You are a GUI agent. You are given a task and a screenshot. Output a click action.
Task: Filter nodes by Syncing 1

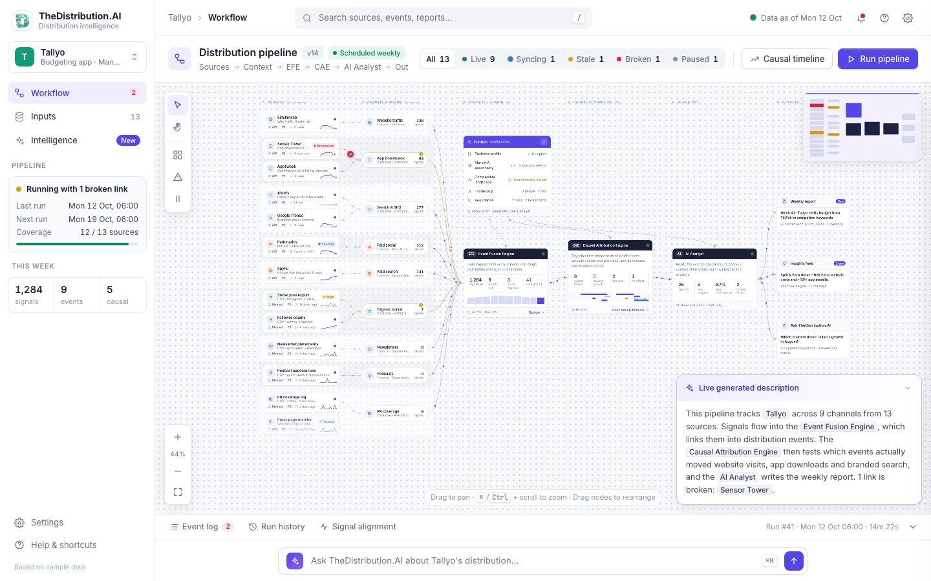point(531,59)
